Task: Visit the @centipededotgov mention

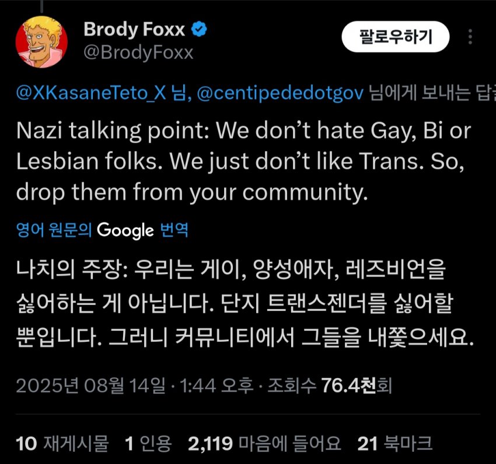Action: coord(281,93)
